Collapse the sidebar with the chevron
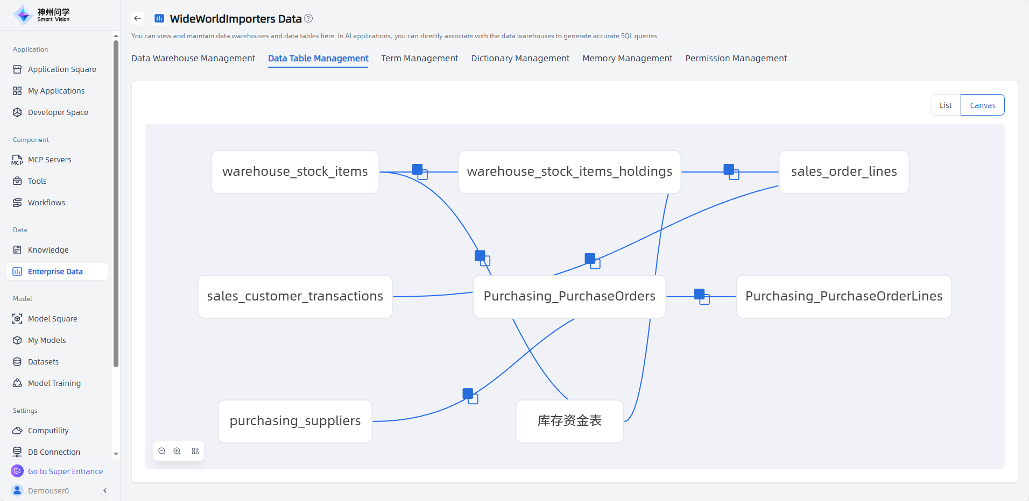The image size is (1029, 501). point(105,490)
